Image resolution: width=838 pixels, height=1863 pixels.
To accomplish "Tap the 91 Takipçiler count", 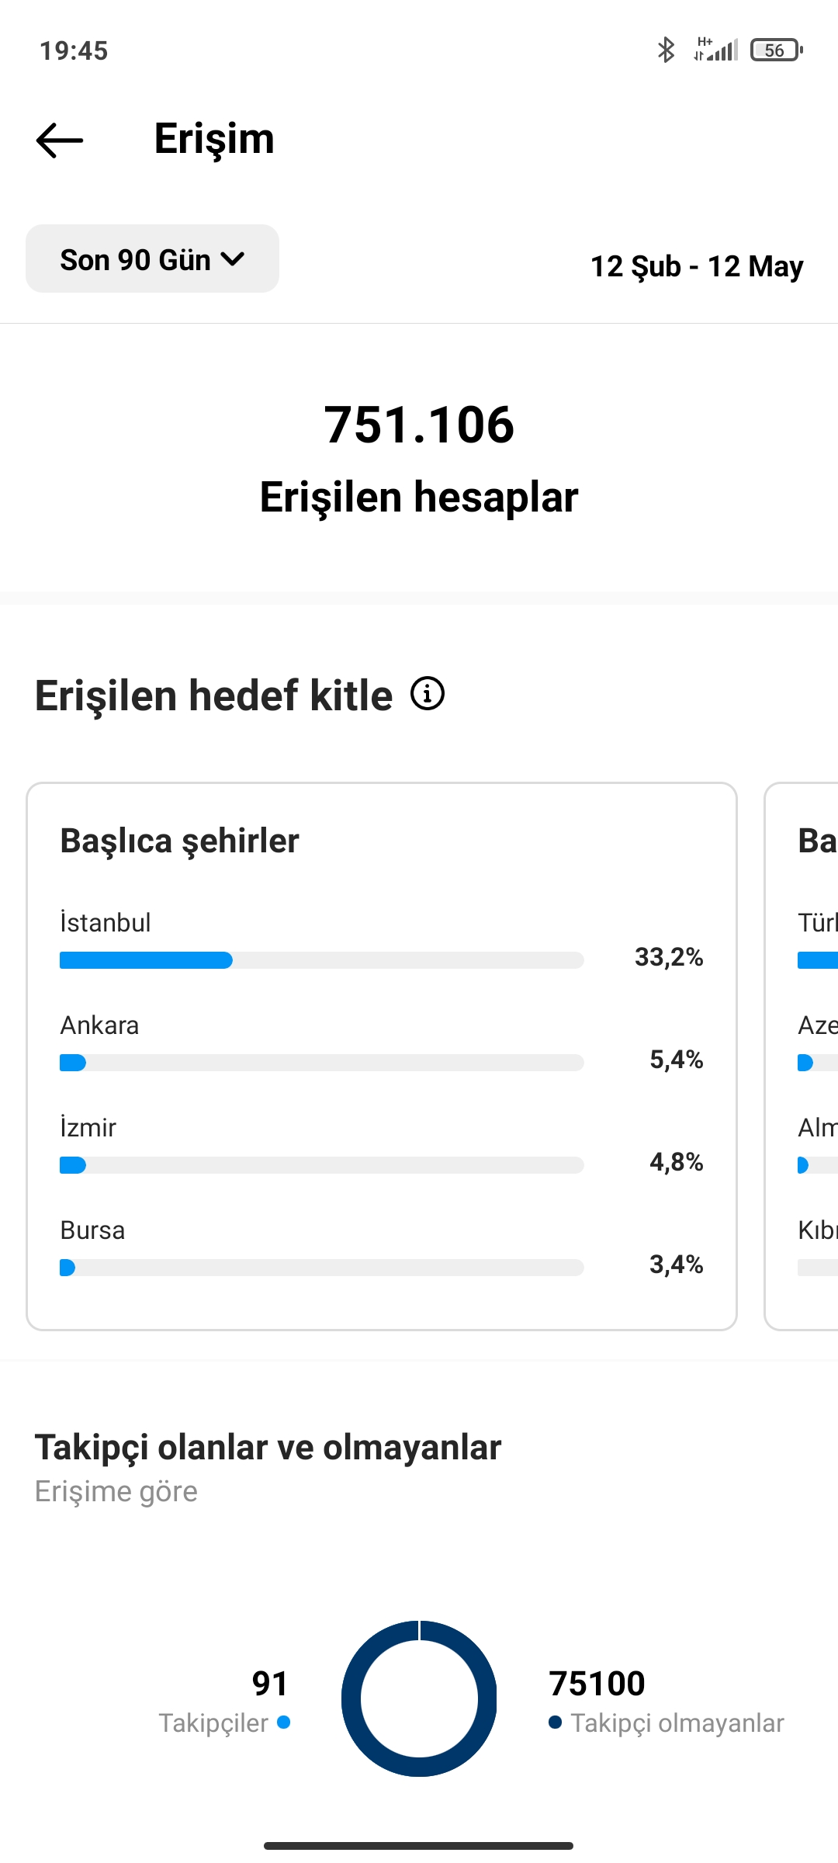I will (270, 1683).
